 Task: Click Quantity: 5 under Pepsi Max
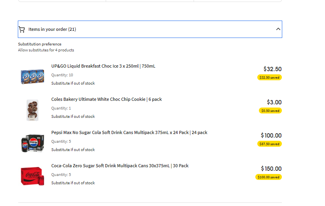(x=61, y=142)
